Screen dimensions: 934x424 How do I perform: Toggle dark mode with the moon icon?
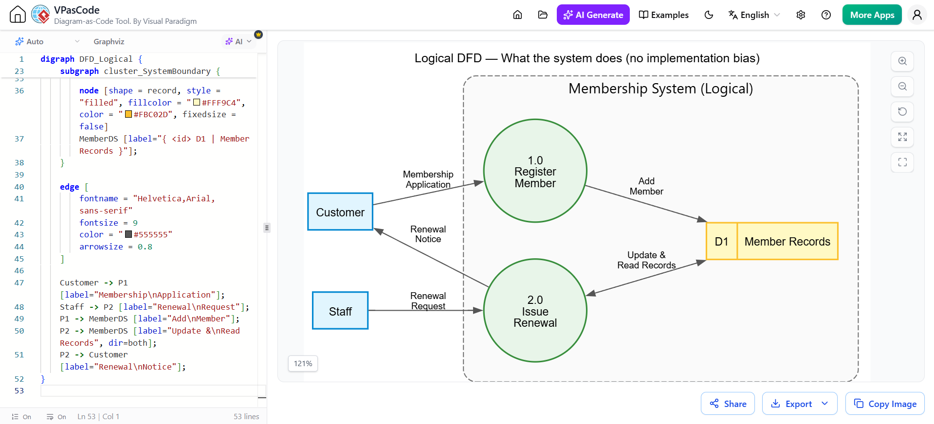pos(709,15)
